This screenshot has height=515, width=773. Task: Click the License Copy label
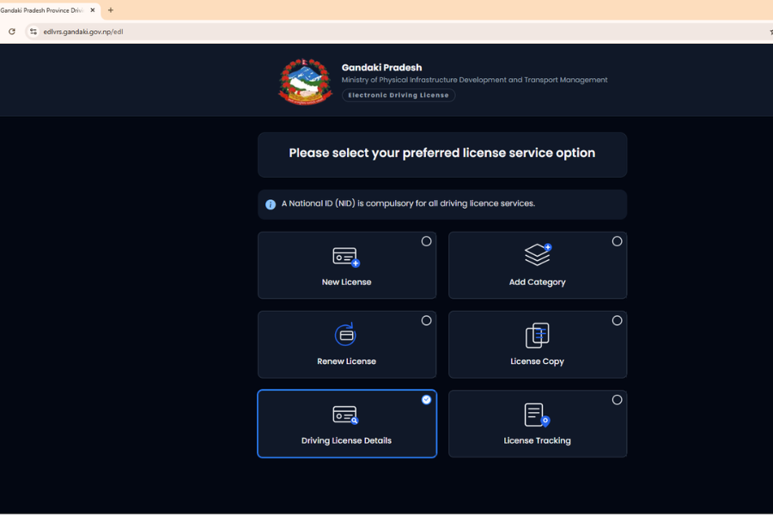pos(538,361)
